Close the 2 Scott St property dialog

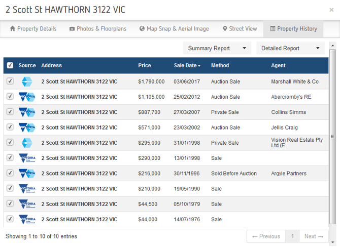click(x=331, y=10)
